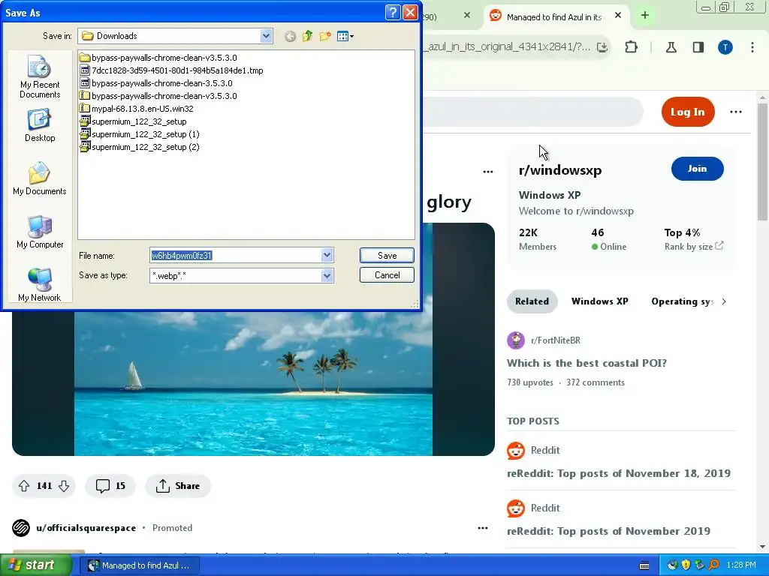Screen dimensions: 769x576
Task: Open the 15 comments button
Action: (x=110, y=486)
